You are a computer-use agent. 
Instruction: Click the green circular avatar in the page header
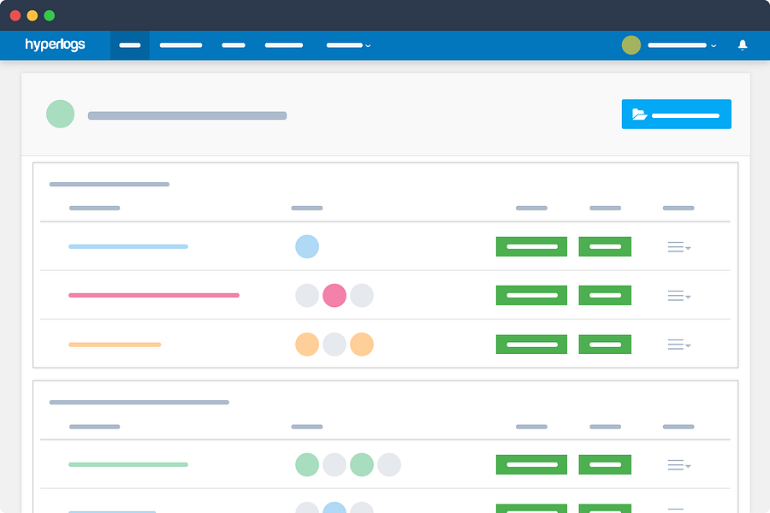(60, 114)
